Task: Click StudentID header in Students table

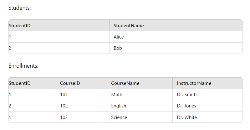Action: point(19,26)
